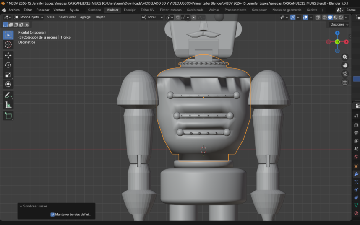
Task: Click the Opciones button
Action: coord(339,24)
